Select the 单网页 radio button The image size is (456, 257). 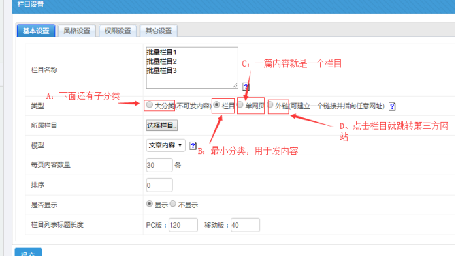(x=240, y=105)
